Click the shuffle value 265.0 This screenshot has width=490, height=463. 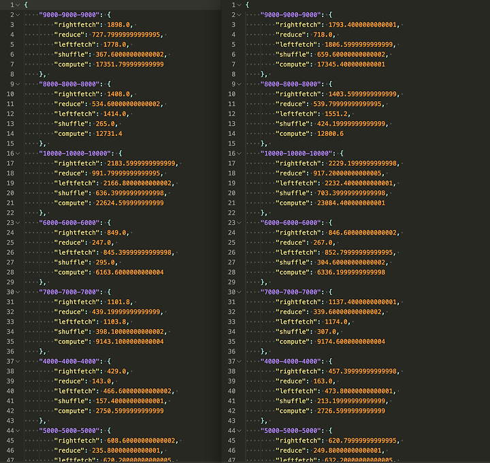[105, 124]
